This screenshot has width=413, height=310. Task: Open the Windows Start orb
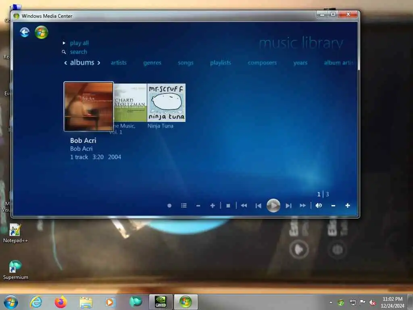11,302
